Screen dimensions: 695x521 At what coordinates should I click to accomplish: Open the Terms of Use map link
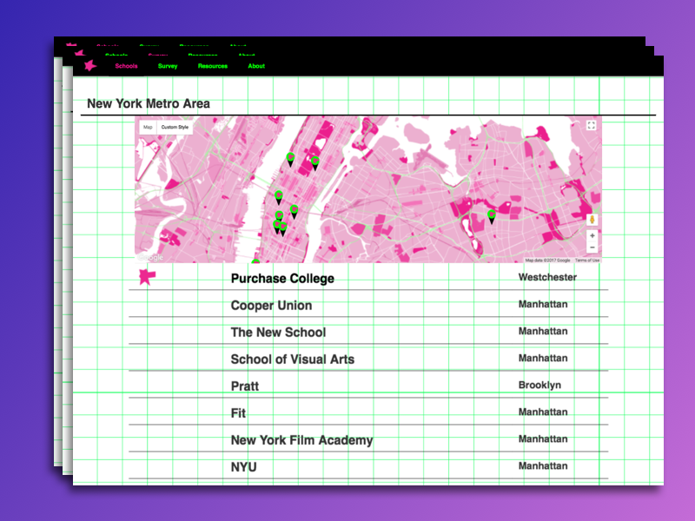pyautogui.click(x=587, y=260)
